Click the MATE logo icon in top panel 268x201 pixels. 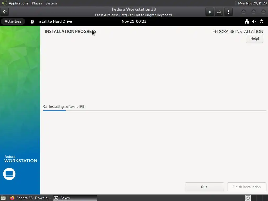(4, 3)
